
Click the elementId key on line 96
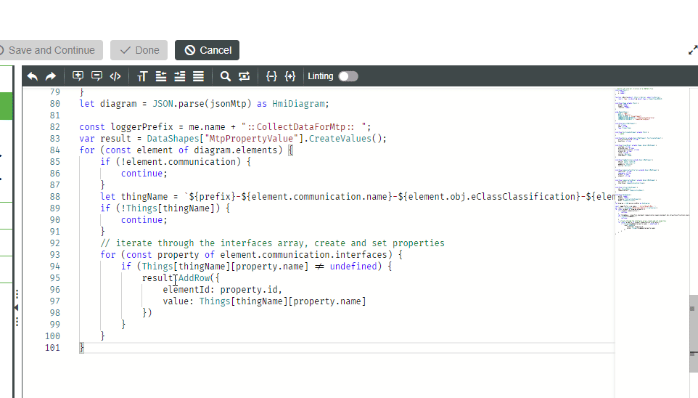tap(186, 290)
